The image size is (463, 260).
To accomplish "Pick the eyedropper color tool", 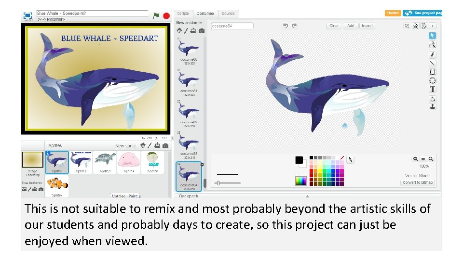I will click(x=350, y=160).
